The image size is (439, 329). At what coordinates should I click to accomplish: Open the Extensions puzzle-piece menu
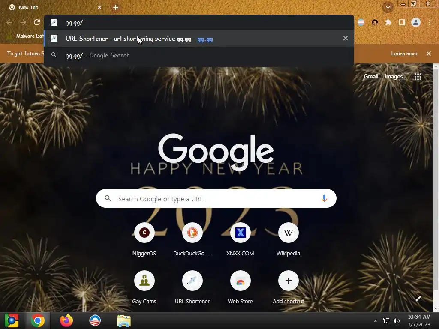coord(388,22)
